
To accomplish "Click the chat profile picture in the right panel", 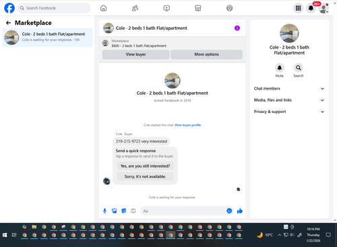I will coord(289,33).
